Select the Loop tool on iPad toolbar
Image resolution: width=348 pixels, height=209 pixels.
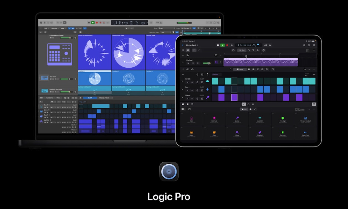point(249,50)
